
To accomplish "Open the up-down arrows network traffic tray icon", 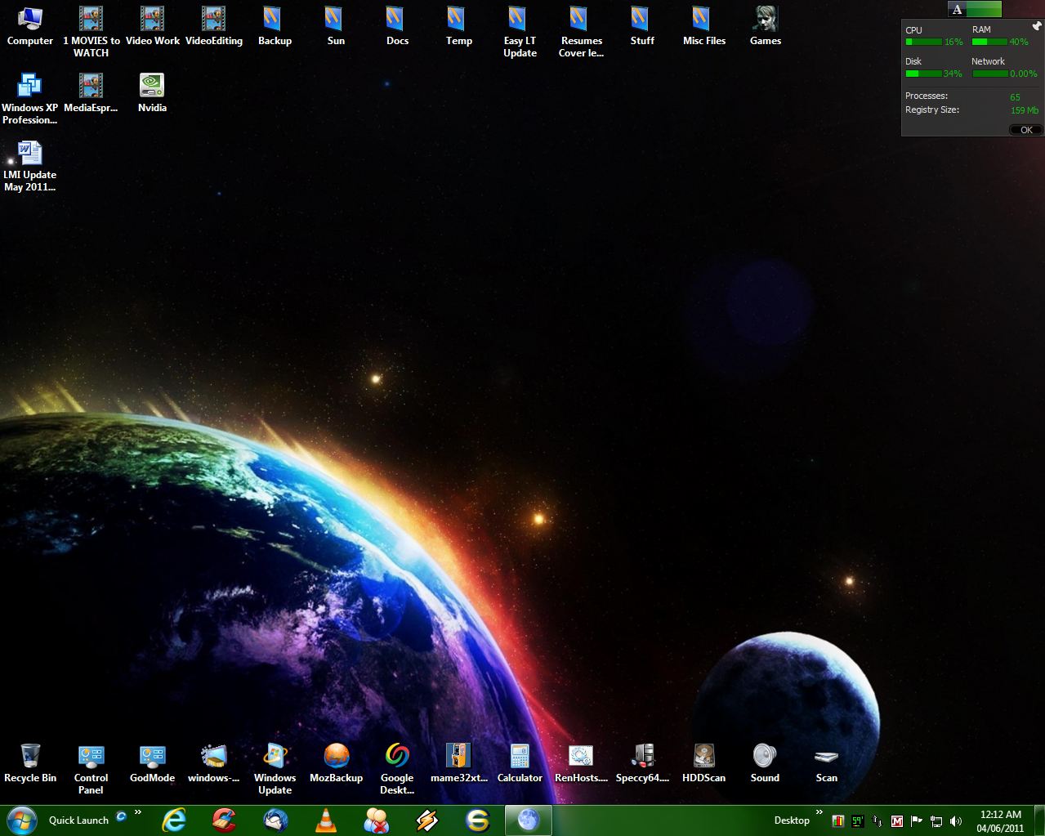I will click(877, 821).
